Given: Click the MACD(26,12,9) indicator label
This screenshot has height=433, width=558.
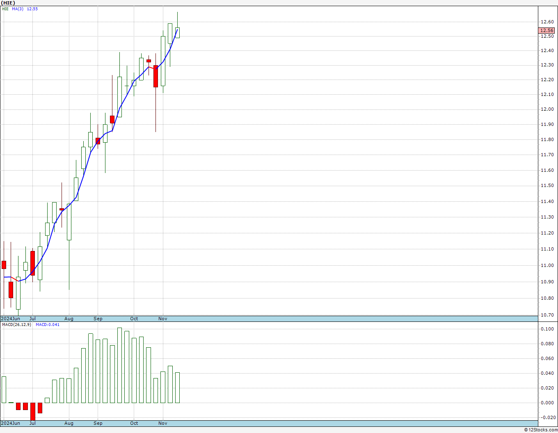Looking at the screenshot, I should coord(16,325).
